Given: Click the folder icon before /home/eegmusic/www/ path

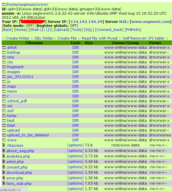Looking at the screenshot, I should [x=4, y=5].
